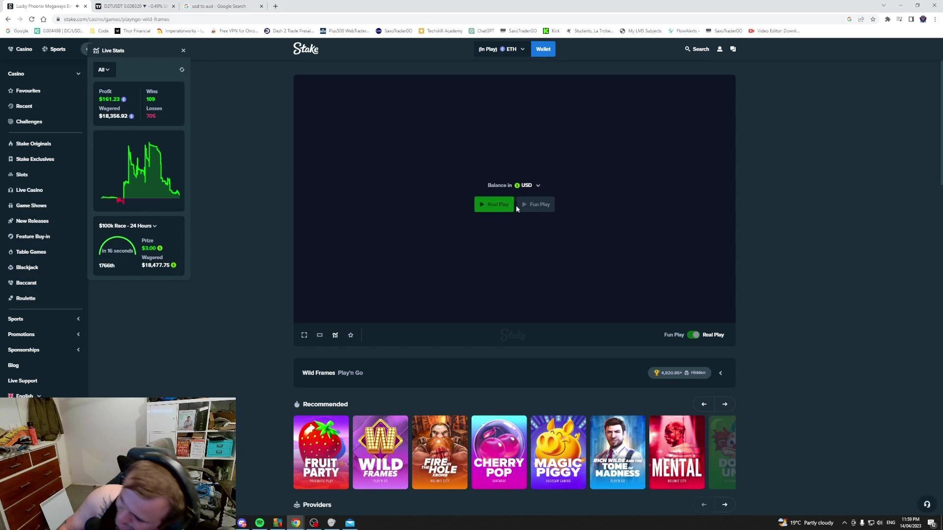Refresh Live Stats using the circular arrow icon
The height and width of the screenshot is (530, 943).
(x=182, y=69)
